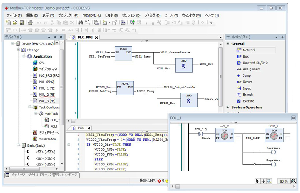Screen dimensions: 300x193
Task: Choose magnifier tool in POU_1 window
Action: [x=269, y=181]
